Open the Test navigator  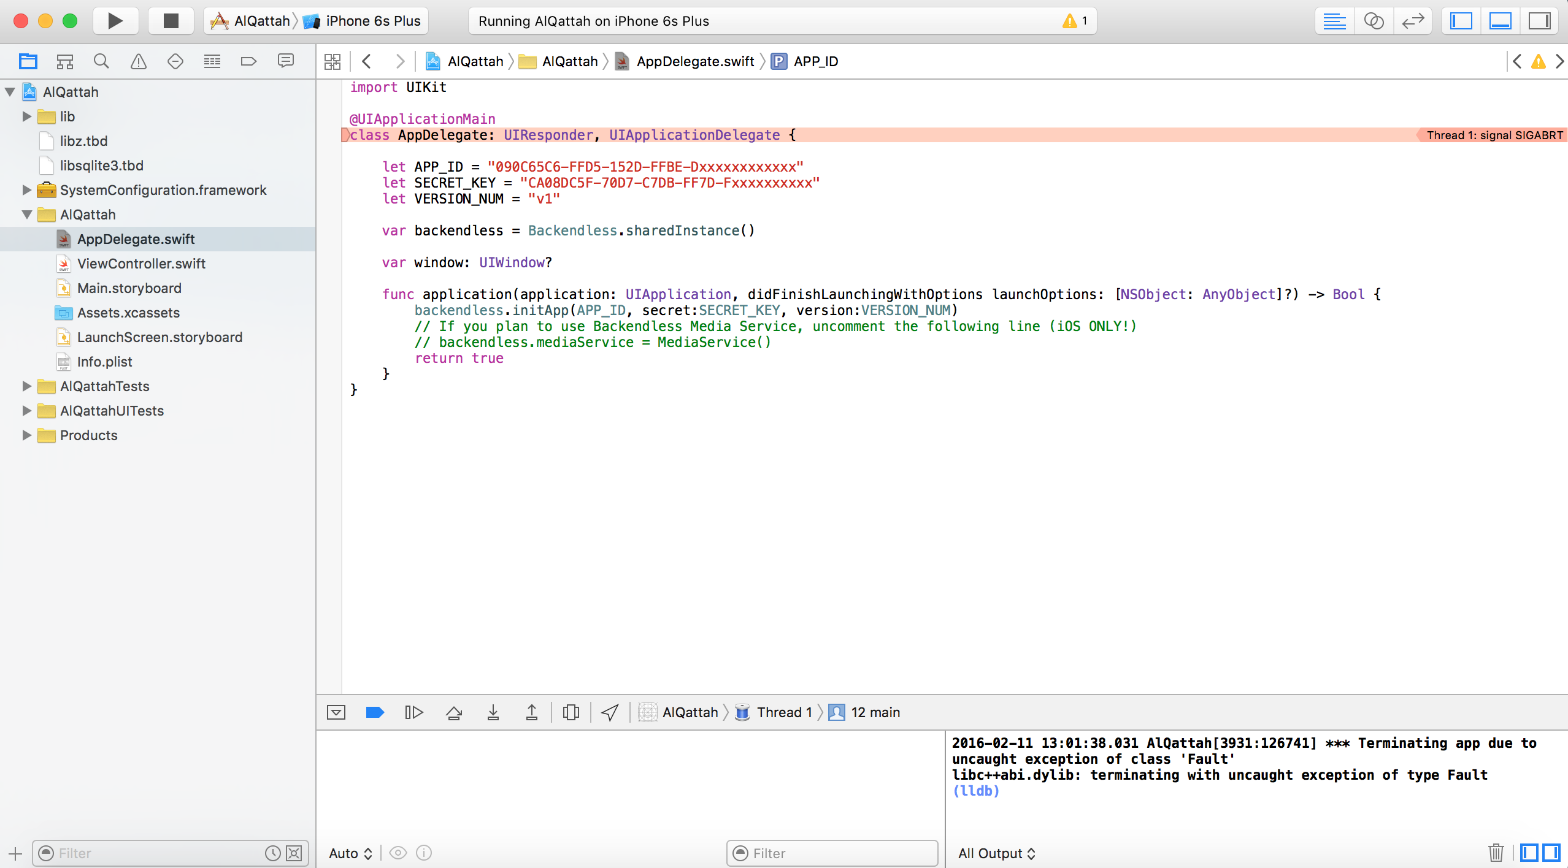tap(175, 61)
